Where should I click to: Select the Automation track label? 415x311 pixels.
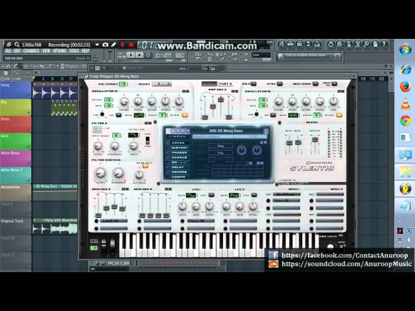click(16, 192)
